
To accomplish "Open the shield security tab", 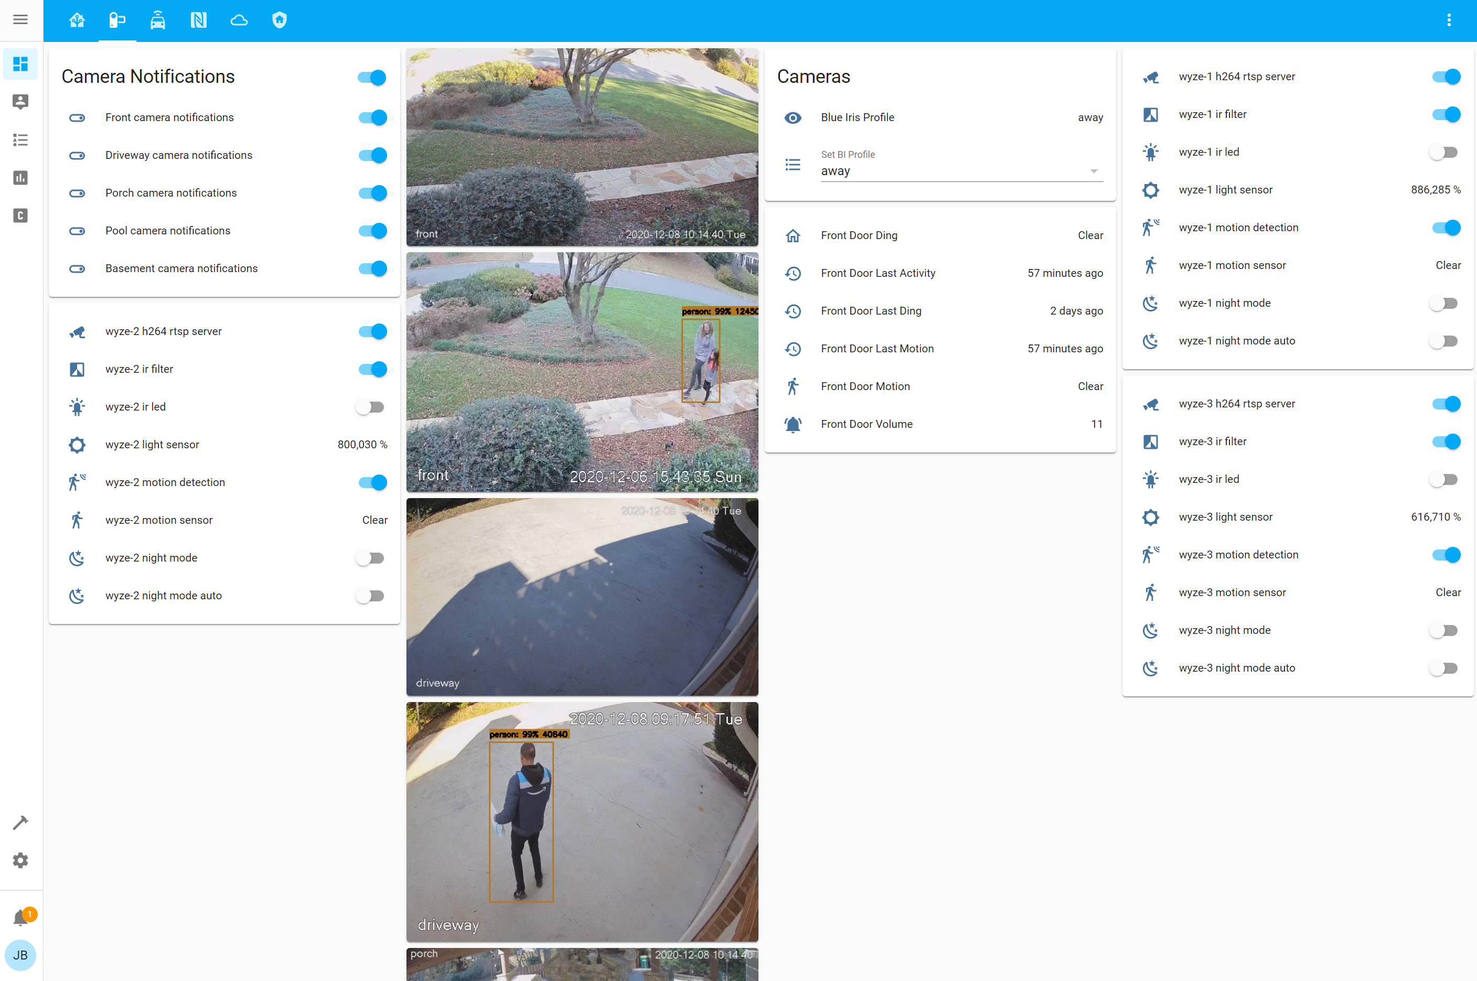I will pyautogui.click(x=279, y=20).
